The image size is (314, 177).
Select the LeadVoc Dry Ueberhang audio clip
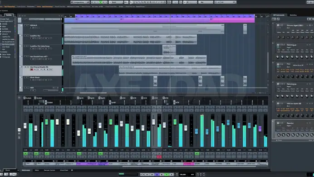point(169,50)
